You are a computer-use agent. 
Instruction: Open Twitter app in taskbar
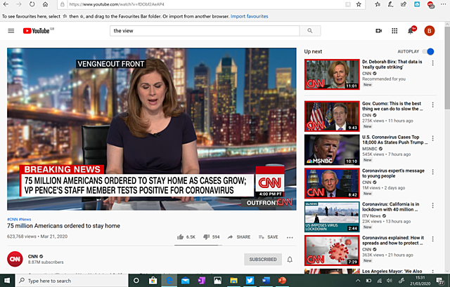click(x=250, y=281)
